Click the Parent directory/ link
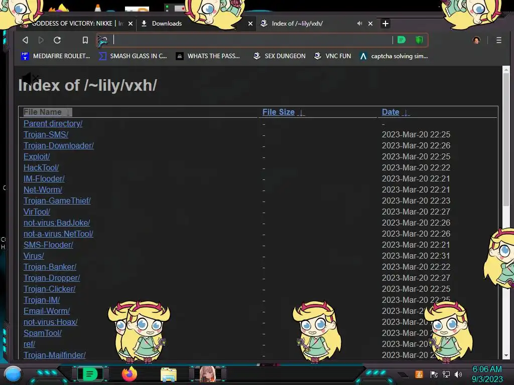This screenshot has width=514, height=385. pos(53,123)
